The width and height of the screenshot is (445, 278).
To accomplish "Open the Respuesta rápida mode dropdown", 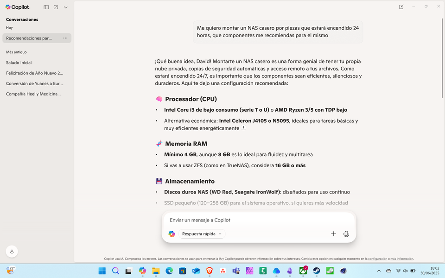I will [x=202, y=234].
